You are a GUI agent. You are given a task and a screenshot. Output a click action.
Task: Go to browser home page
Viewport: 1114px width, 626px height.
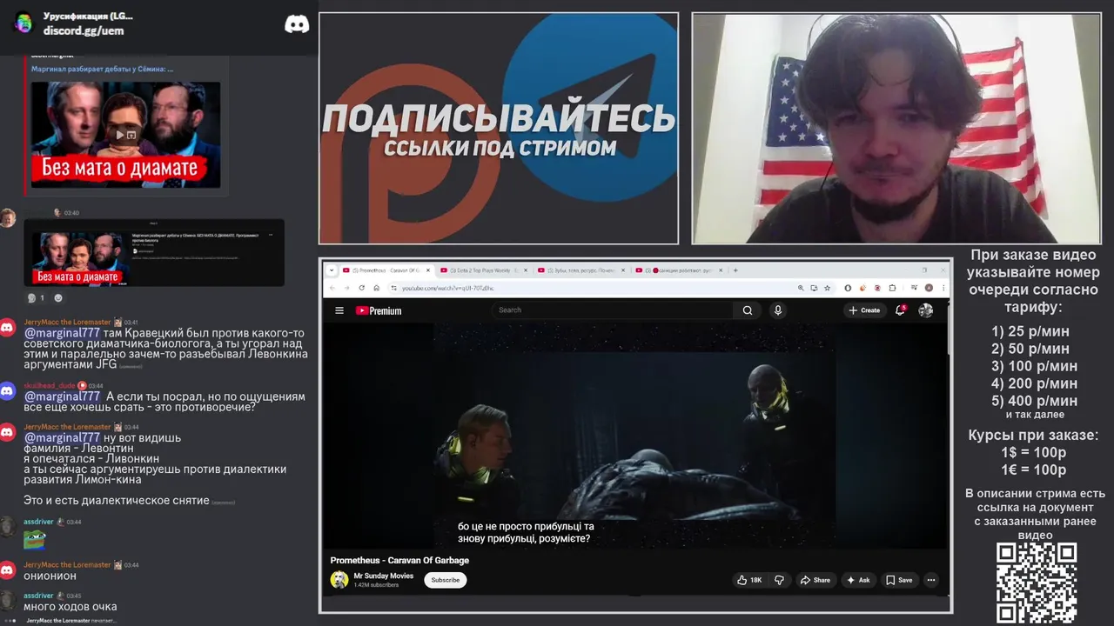click(376, 288)
